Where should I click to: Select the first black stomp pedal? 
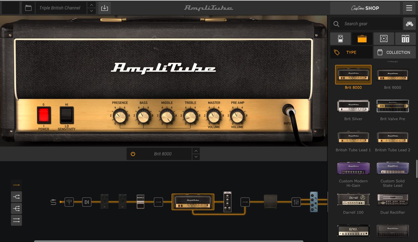tap(105, 201)
